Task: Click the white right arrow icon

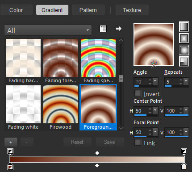Action: pyautogui.click(x=119, y=29)
